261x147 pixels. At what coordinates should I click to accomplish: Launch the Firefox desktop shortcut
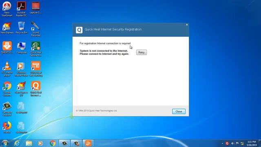(7, 127)
